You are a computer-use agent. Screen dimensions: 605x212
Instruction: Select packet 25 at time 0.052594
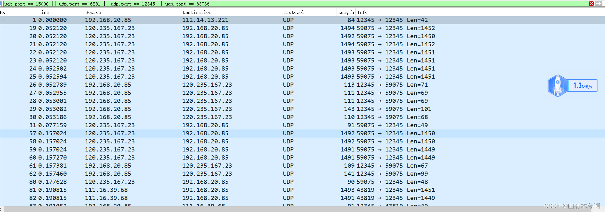[302, 77]
